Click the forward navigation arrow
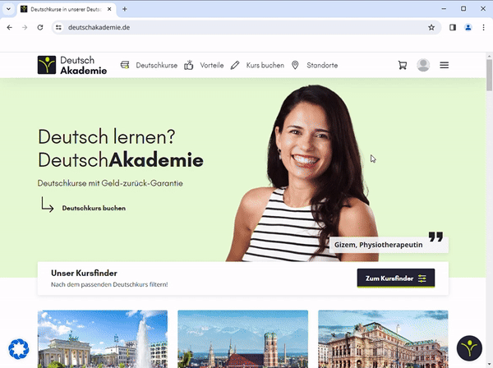This screenshot has width=493, height=368. click(25, 27)
